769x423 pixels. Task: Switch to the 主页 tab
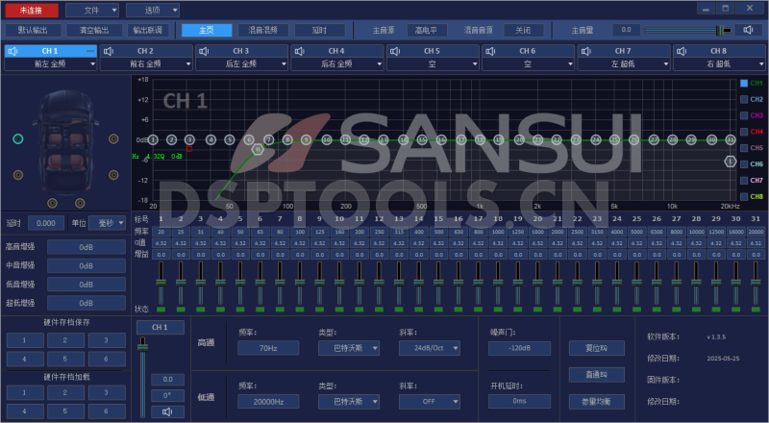click(x=207, y=30)
